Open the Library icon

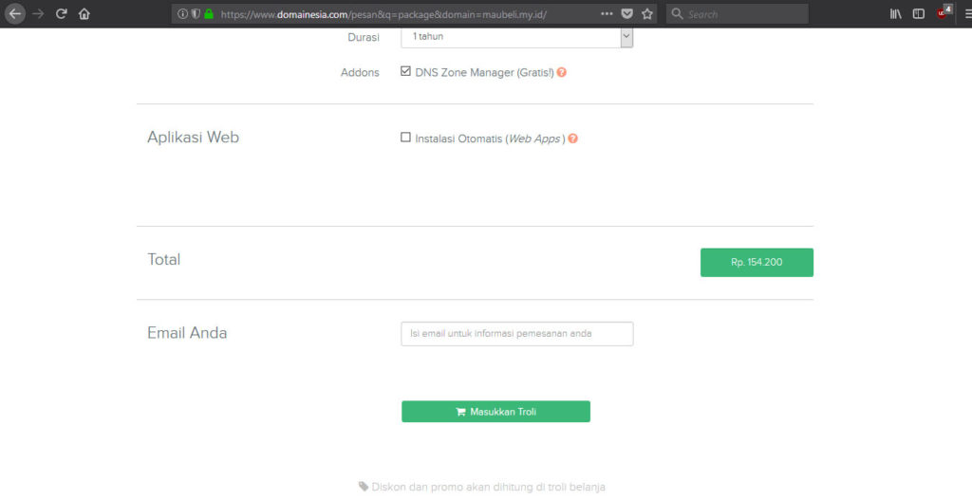pos(896,13)
